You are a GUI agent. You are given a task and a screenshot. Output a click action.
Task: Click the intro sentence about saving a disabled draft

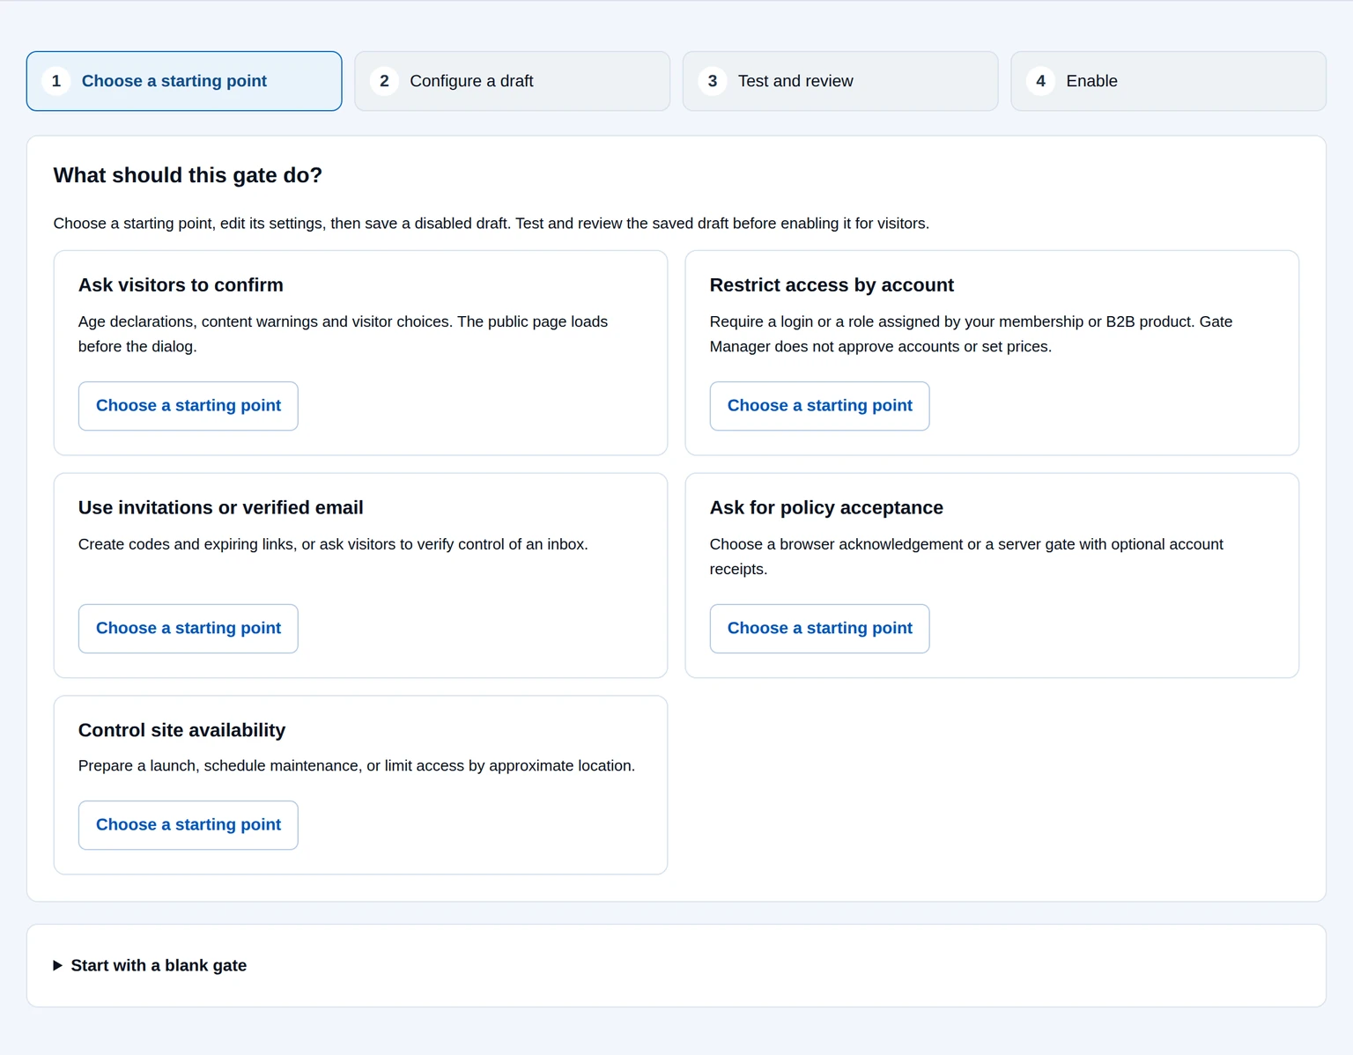coord(492,224)
